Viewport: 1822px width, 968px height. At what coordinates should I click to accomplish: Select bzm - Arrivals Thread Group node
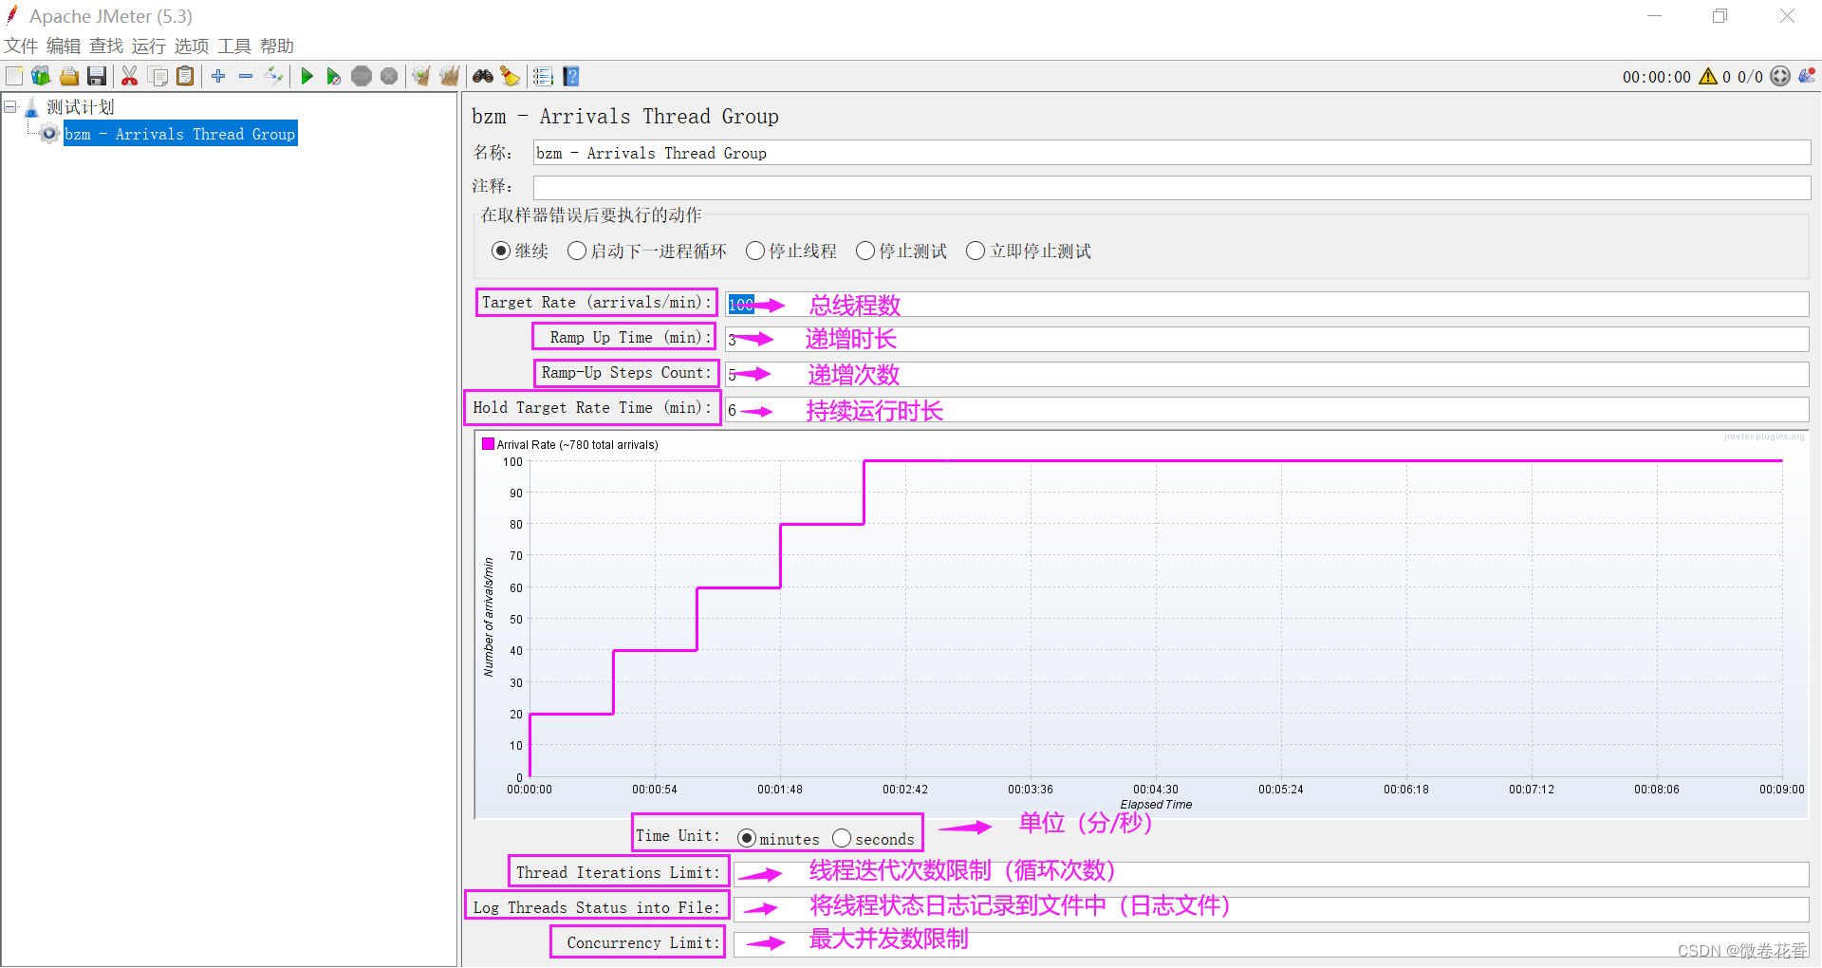tap(180, 134)
